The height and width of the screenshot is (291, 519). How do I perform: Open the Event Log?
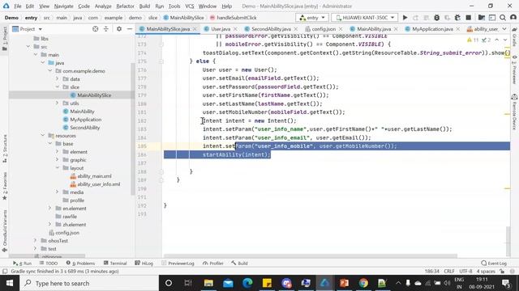click(x=494, y=264)
